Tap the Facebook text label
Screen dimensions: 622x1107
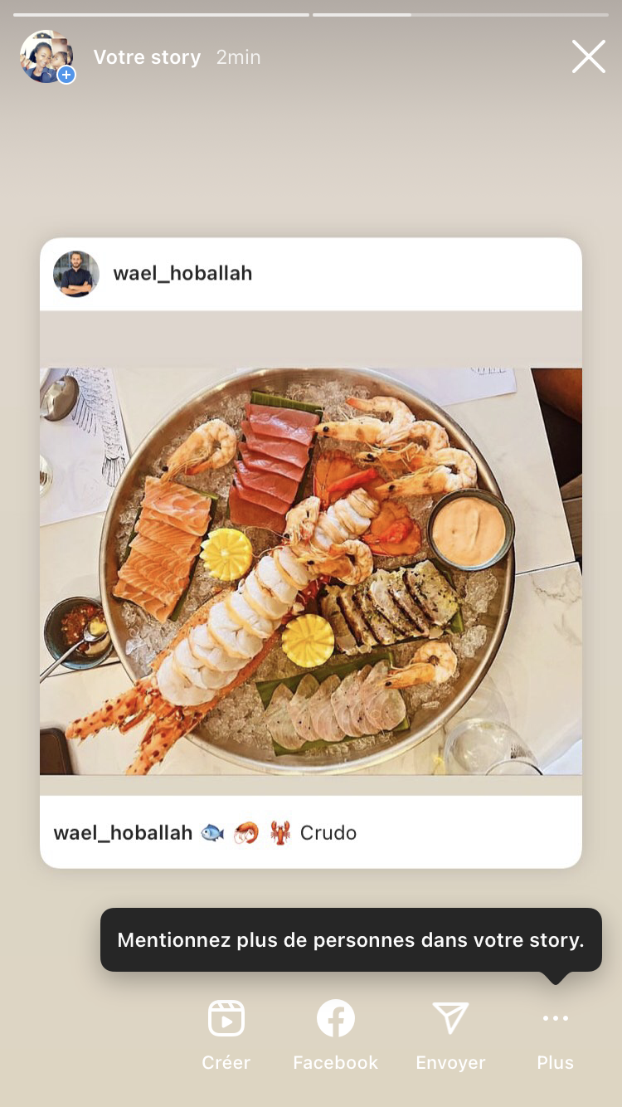335,1062
